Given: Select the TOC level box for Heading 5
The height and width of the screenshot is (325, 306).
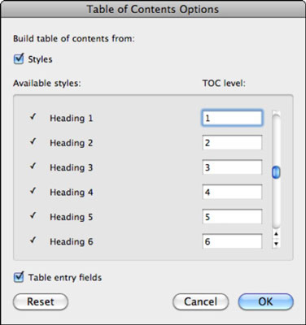Looking at the screenshot, I should 232,217.
